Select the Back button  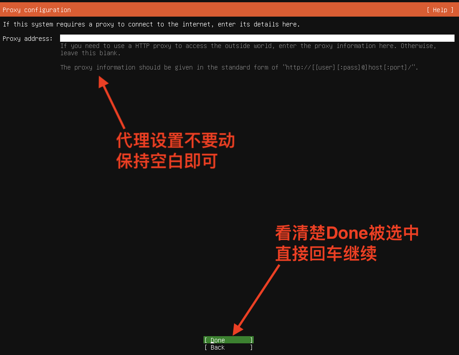tap(228, 347)
